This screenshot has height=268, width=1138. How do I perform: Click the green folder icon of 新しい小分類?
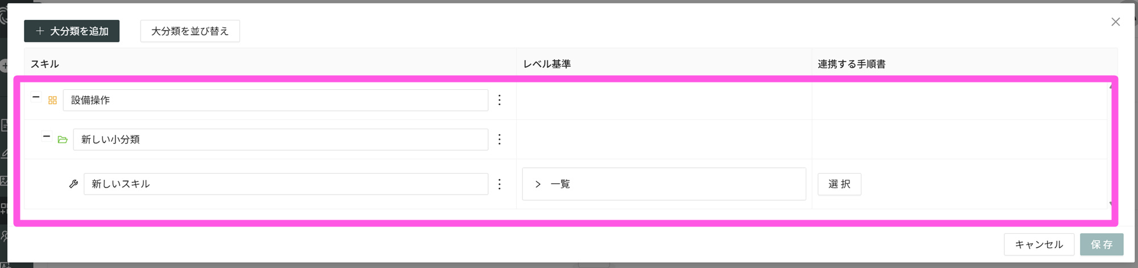tap(63, 139)
